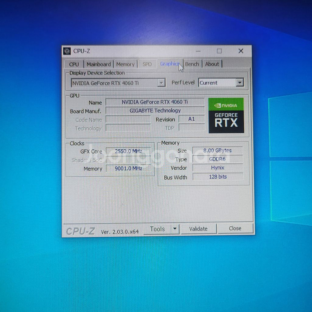Screen dimensions: 312x312
Task: Click the Close button at bottom
Action: click(x=235, y=228)
